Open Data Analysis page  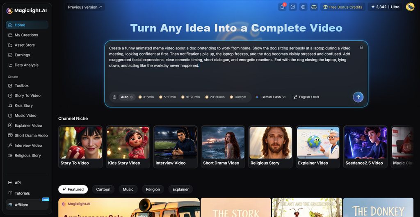click(27, 65)
